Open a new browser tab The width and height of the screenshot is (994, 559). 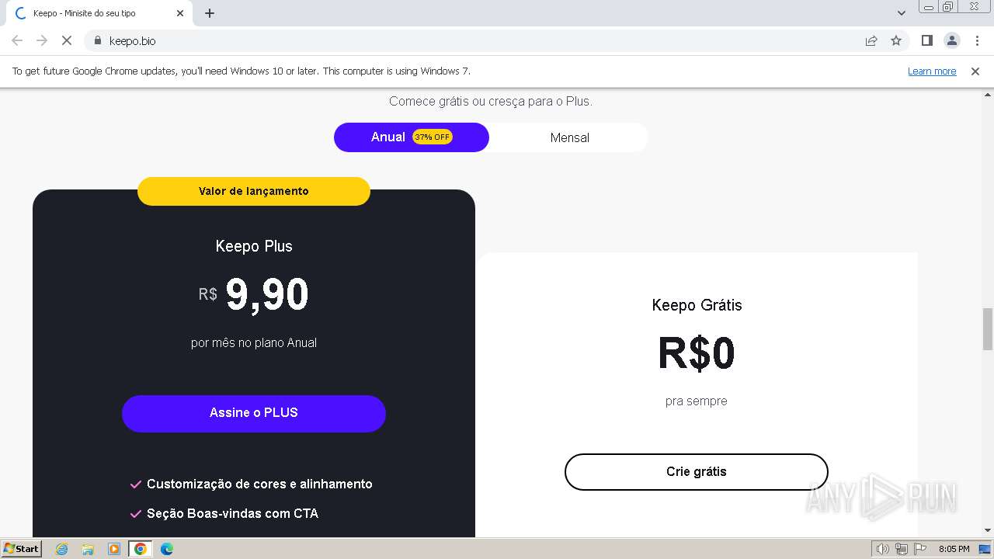(210, 13)
